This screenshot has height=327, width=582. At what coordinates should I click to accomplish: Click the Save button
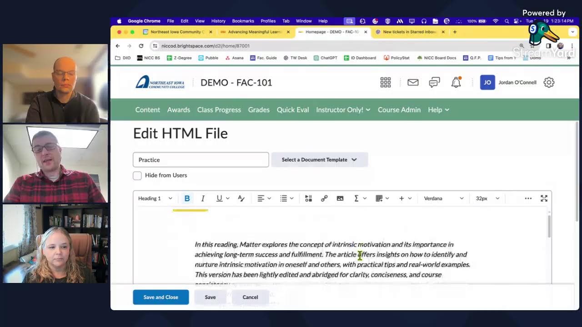pyautogui.click(x=210, y=297)
